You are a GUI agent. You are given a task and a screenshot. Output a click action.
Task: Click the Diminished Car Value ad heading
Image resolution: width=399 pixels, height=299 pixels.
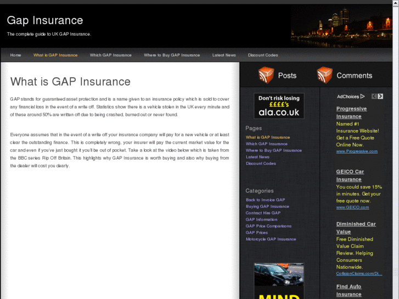point(356,228)
